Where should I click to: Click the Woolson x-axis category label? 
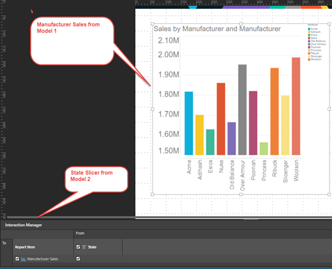point(296,170)
